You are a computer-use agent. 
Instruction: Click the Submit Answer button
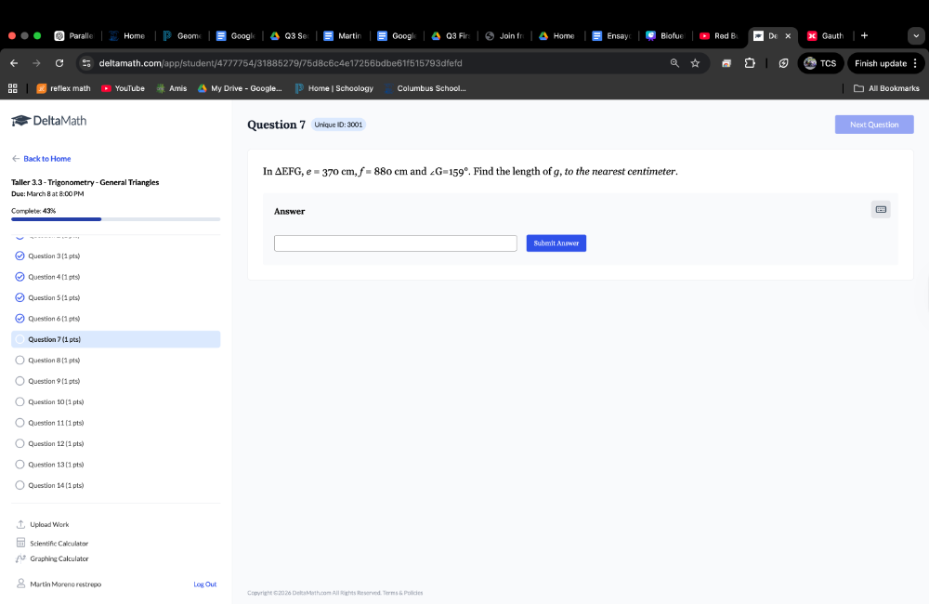pos(556,243)
